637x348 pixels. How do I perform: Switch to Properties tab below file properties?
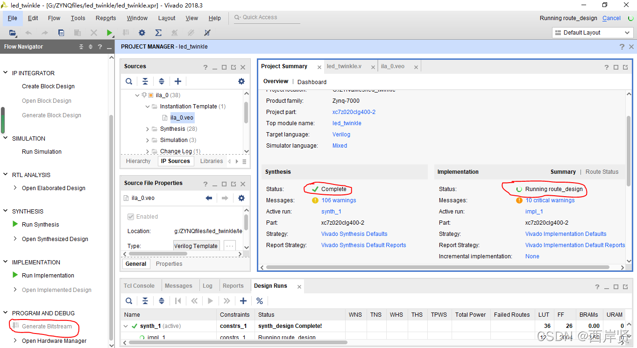(169, 264)
